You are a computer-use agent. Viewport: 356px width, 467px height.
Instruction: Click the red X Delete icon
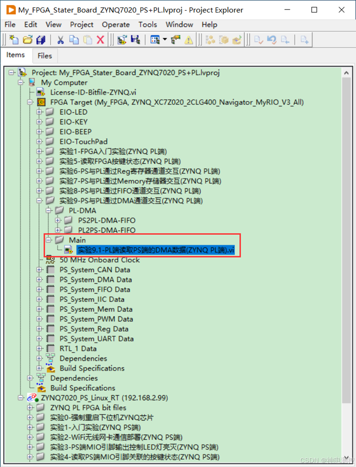pos(101,40)
